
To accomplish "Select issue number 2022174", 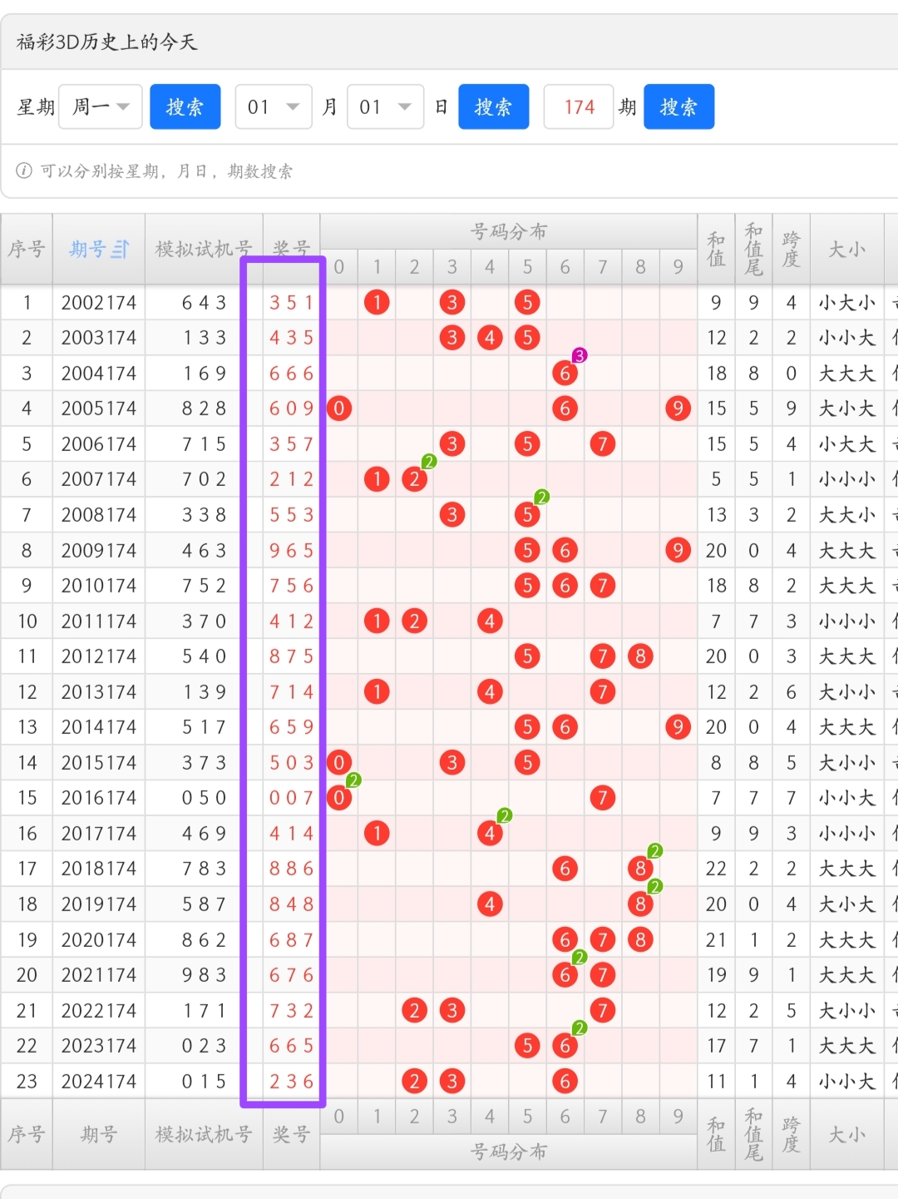I will [x=99, y=1011].
